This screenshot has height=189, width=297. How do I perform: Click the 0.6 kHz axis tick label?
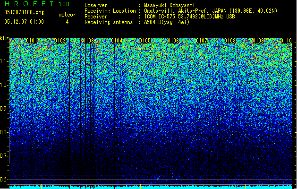click(x=4, y=180)
